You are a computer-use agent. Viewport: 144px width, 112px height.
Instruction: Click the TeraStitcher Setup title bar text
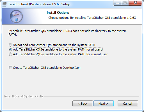pyautogui.click(x=39, y=4)
